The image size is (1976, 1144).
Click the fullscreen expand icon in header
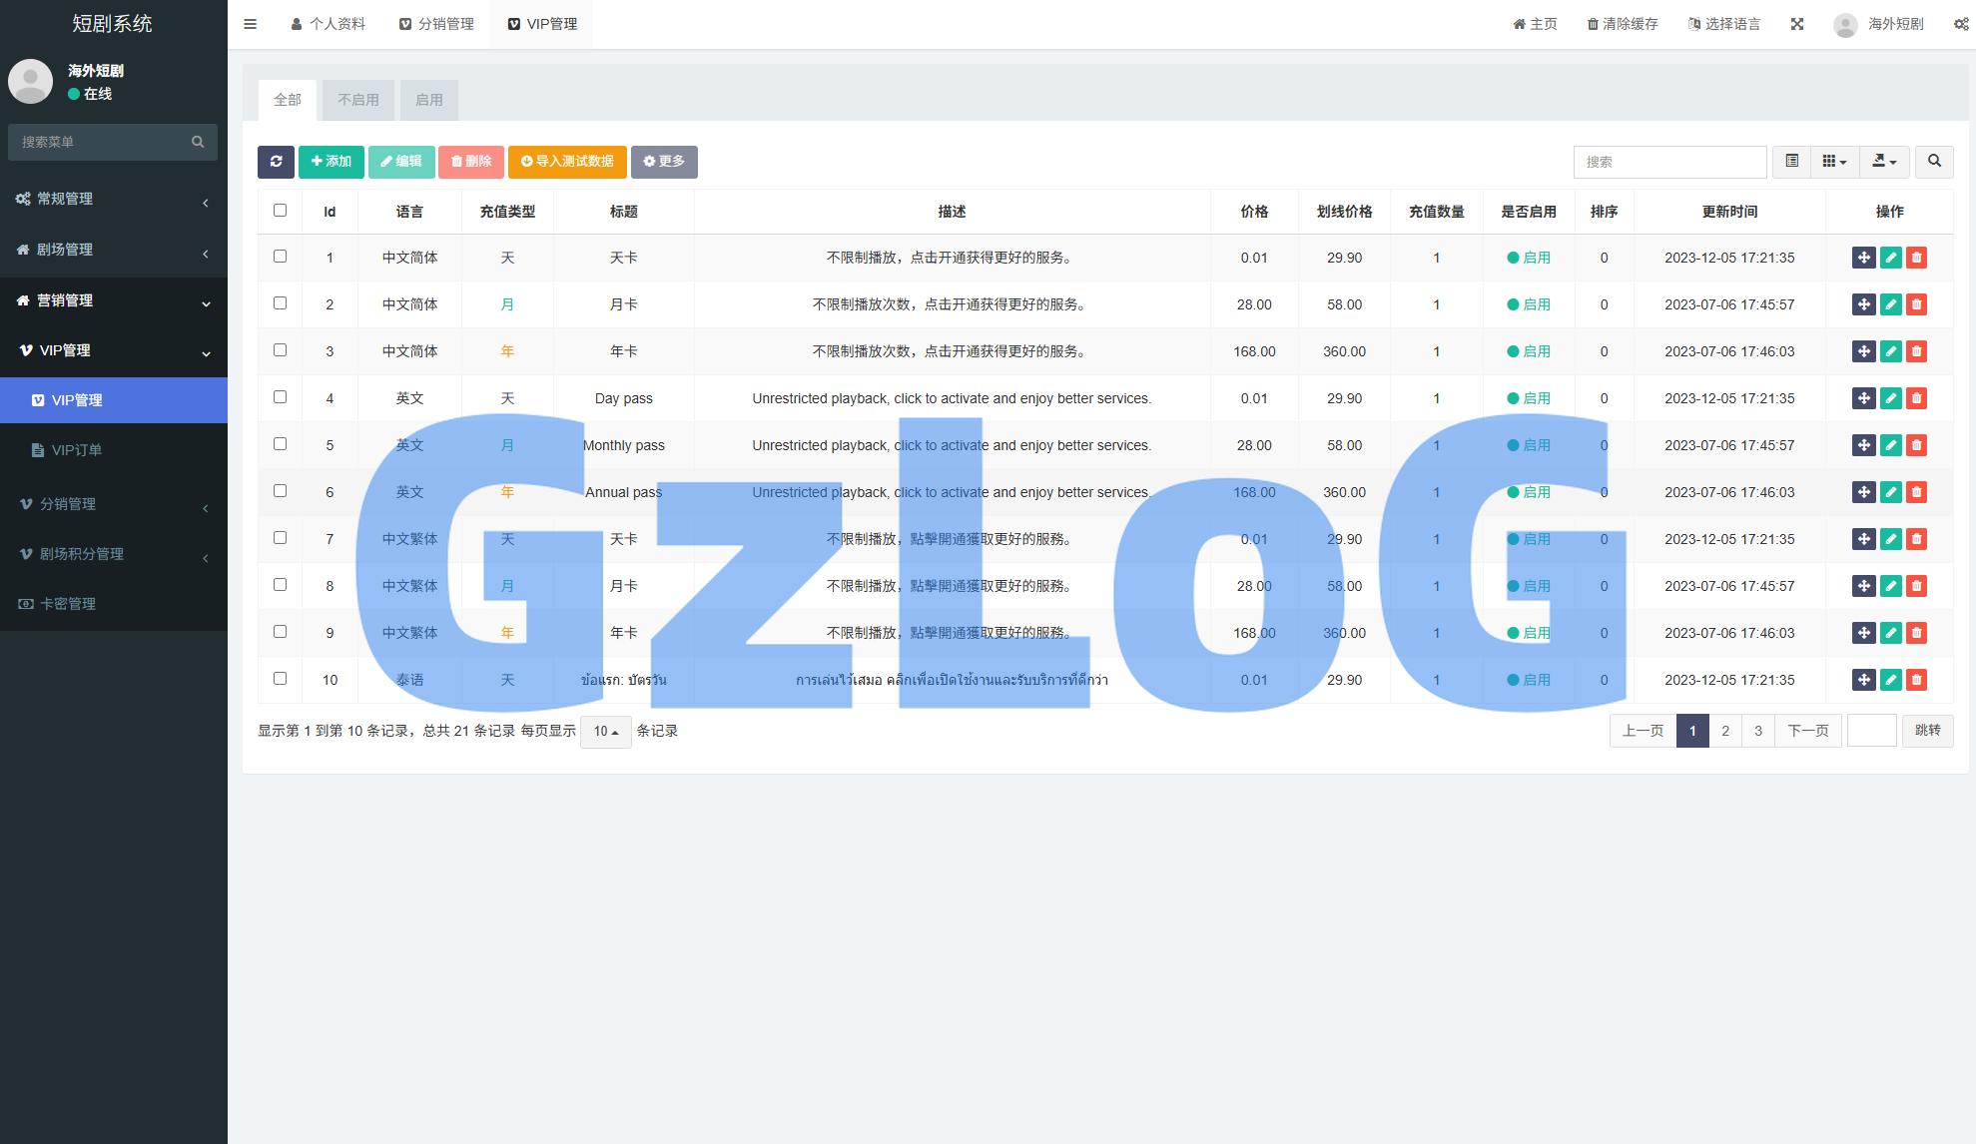click(x=1797, y=24)
